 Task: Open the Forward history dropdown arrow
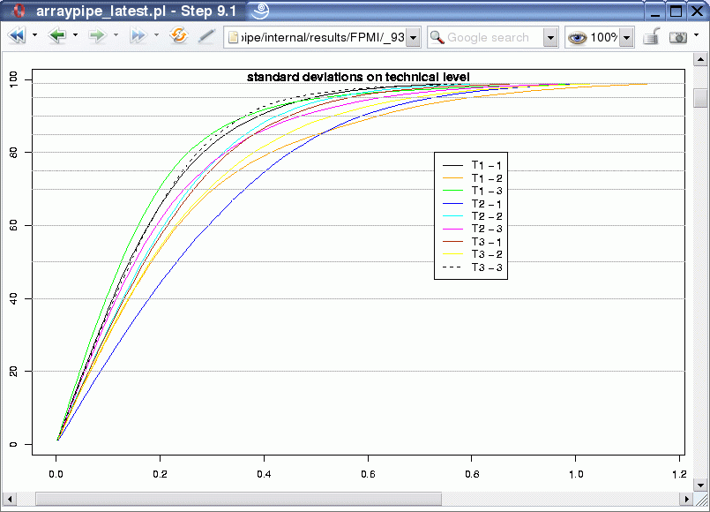point(116,35)
